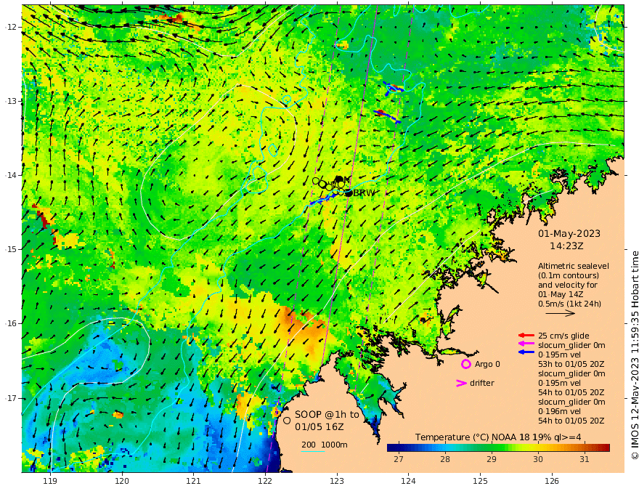This screenshot has height=494, width=639.
Task: Click the '53h to 01/05 20Z' legend line
Action: pyautogui.click(x=571, y=364)
